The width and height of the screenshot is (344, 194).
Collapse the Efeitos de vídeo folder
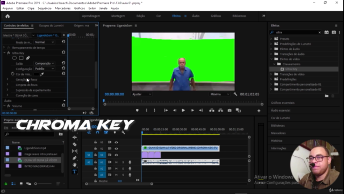tap(271, 59)
